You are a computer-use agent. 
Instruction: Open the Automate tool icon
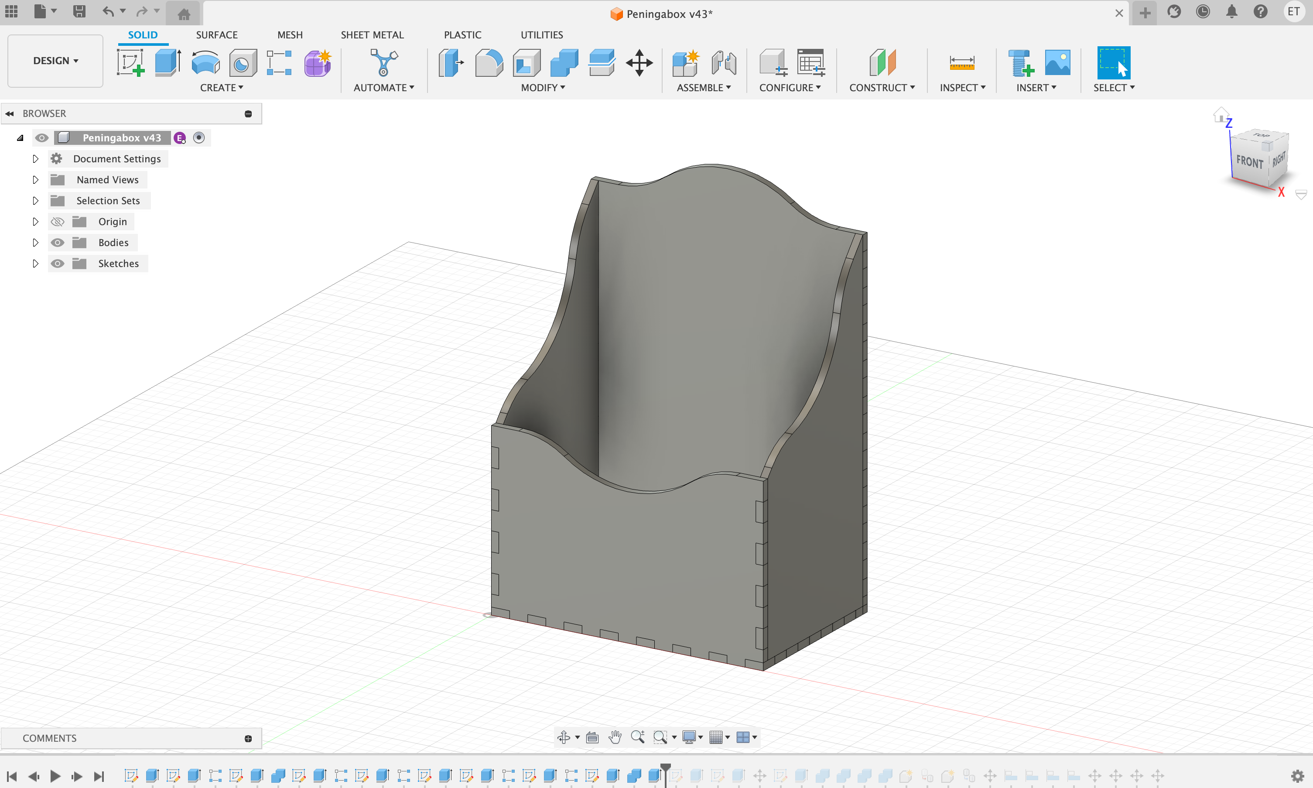pos(384,63)
